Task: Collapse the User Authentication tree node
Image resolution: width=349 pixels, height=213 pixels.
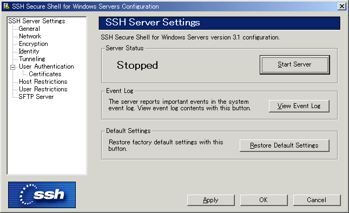Action: pos(13,67)
